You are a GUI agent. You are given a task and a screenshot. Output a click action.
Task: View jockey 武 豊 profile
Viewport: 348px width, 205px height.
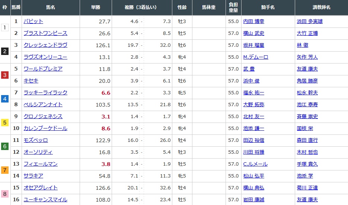click(250, 69)
